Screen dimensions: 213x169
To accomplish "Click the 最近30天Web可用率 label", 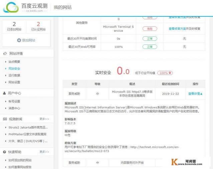I will pos(82,47).
